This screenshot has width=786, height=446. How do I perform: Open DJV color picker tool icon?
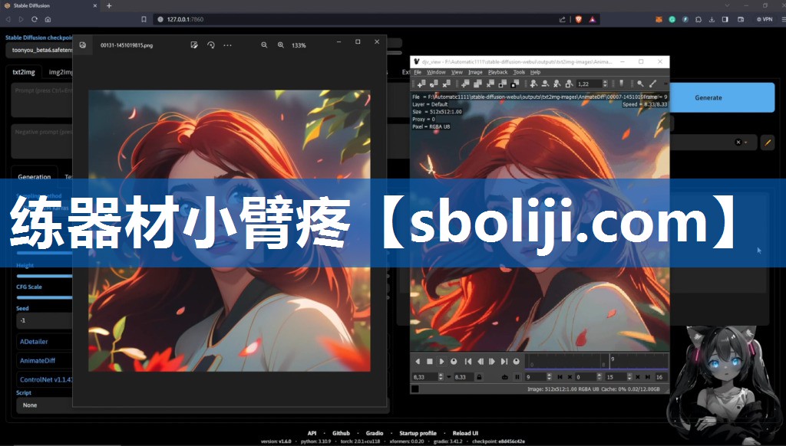[652, 84]
